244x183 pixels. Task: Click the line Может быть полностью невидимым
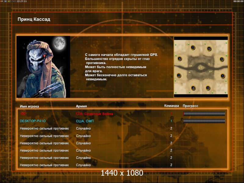(116, 67)
